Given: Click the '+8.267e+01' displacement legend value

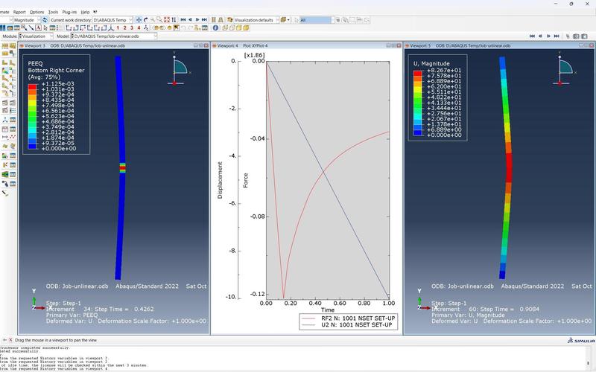Looking at the screenshot, I should click(x=444, y=70).
